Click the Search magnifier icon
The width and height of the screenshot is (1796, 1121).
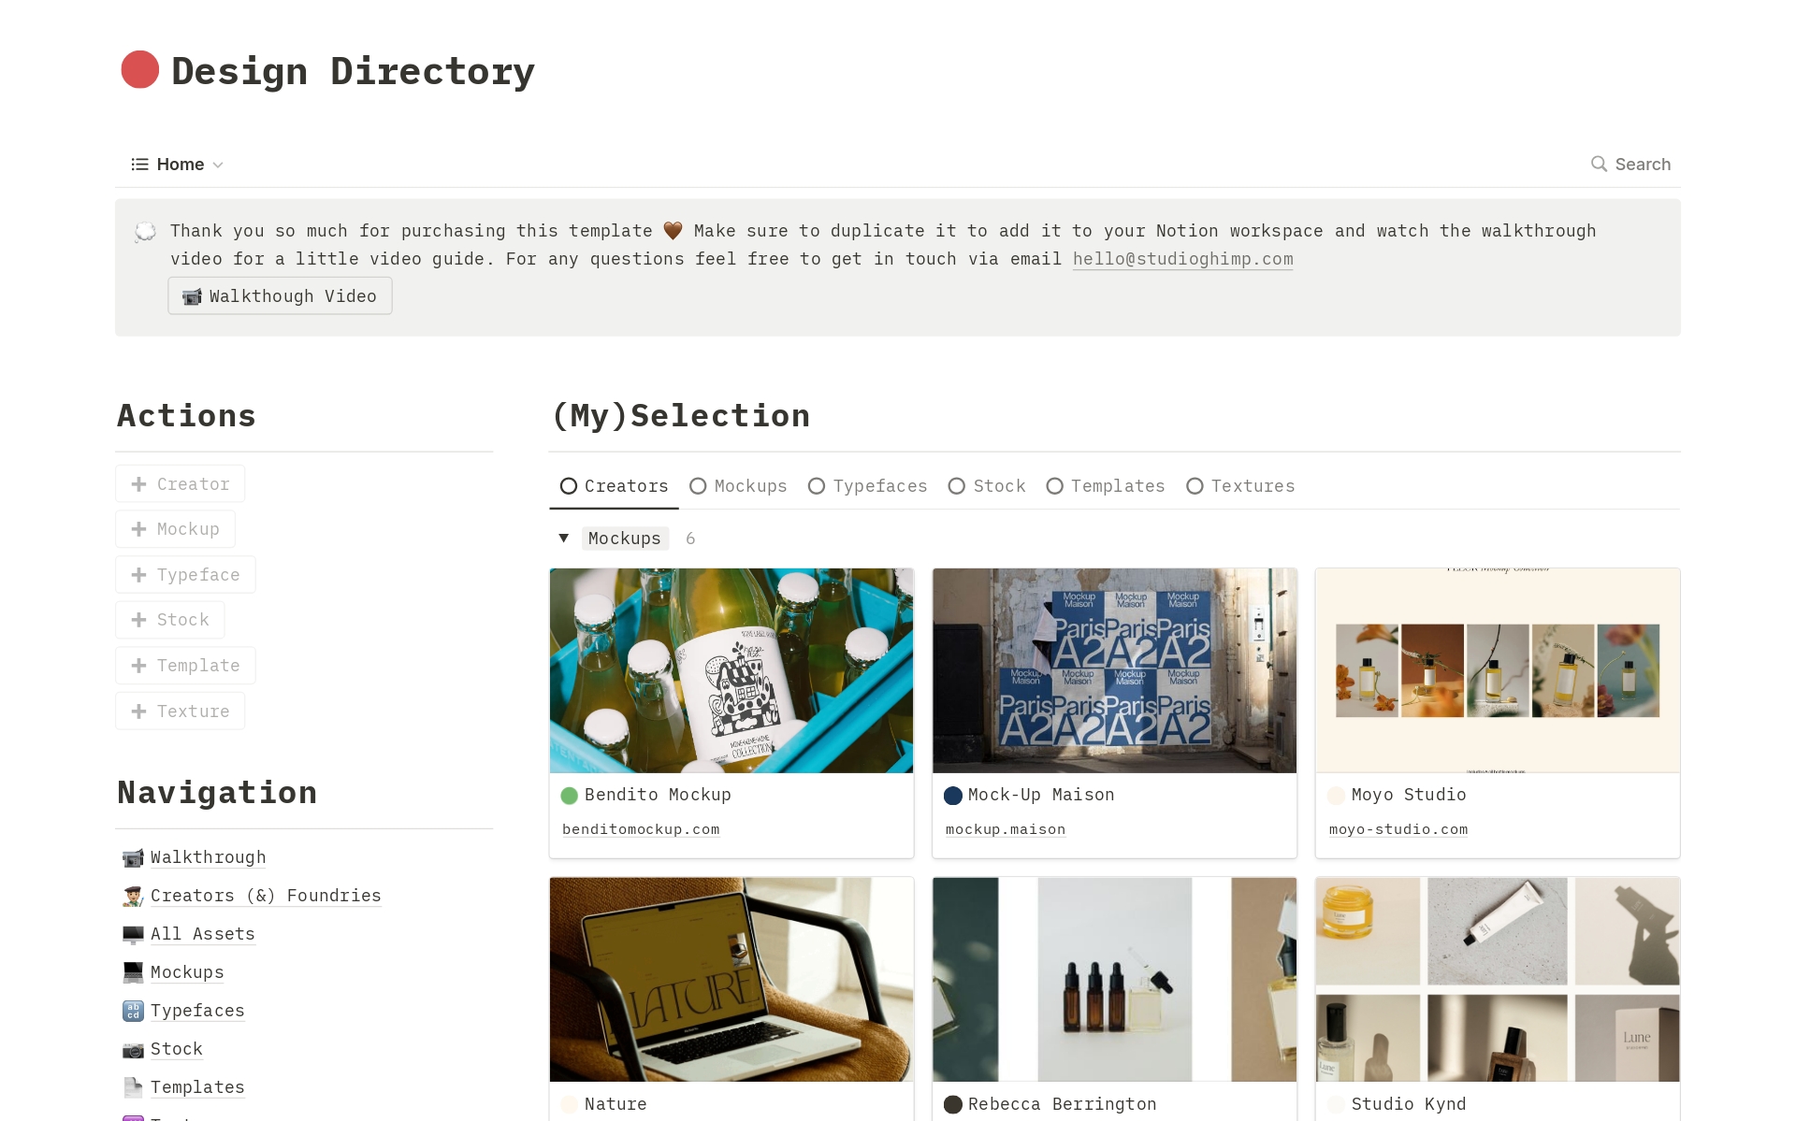click(x=1599, y=164)
